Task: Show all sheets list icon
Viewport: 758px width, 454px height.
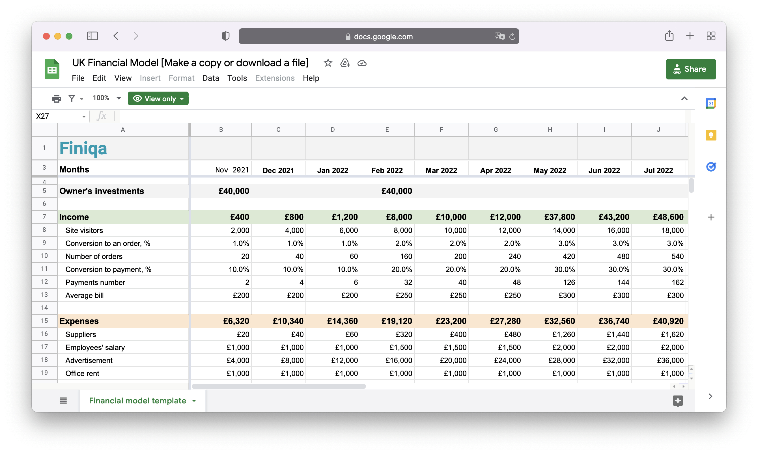Action: tap(63, 401)
